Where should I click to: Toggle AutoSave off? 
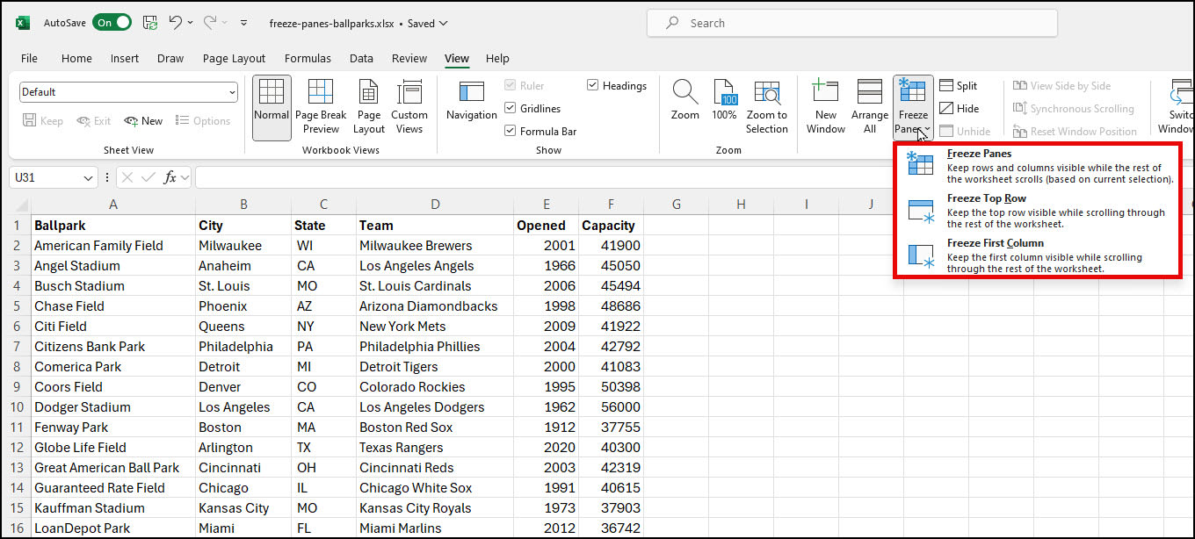coord(111,23)
